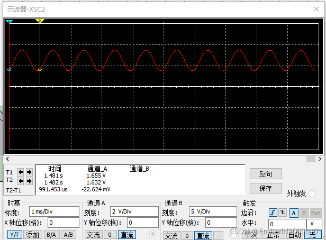Click channel B minus invert button

point(218,236)
